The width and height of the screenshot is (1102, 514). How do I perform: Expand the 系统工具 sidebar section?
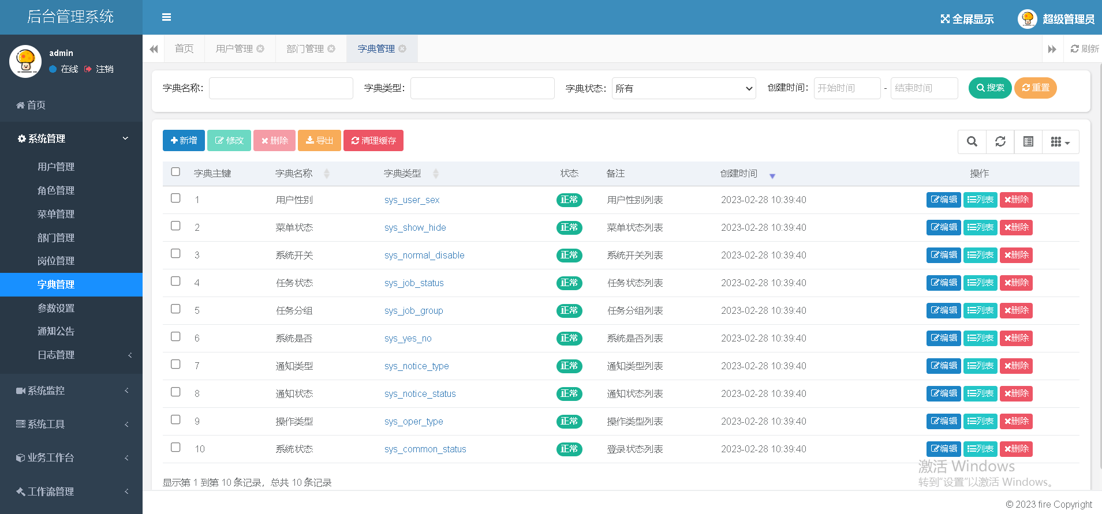(x=71, y=424)
